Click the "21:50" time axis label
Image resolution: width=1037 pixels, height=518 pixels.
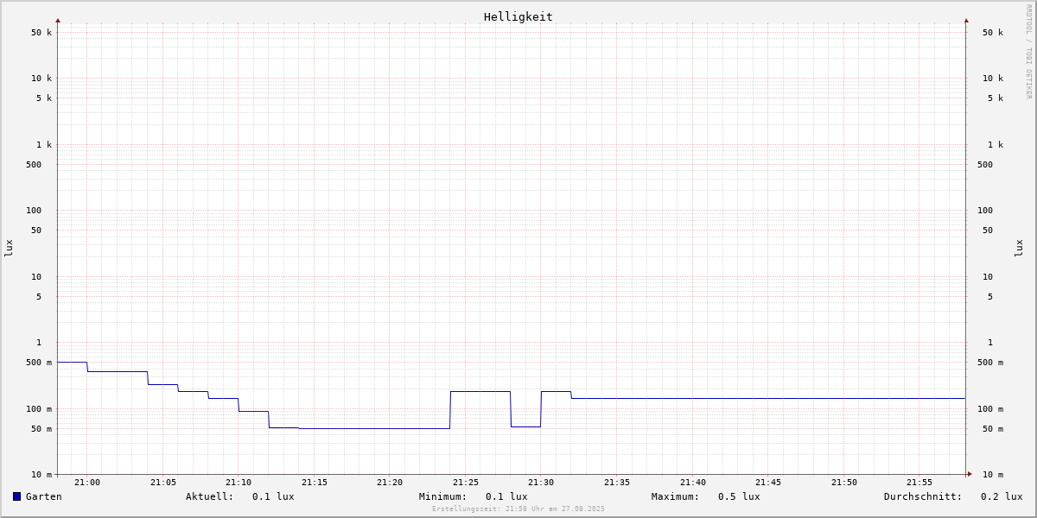tap(844, 483)
